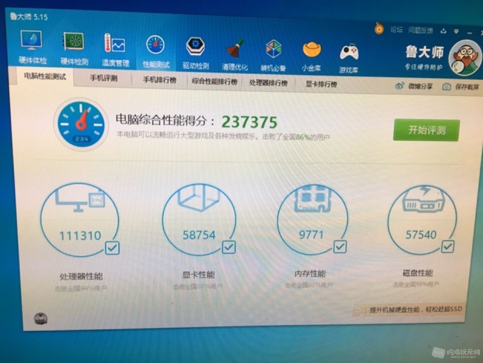Click the 鲁大师 brand logo text
Image resolution: width=483 pixels, height=363 pixels.
click(x=424, y=52)
